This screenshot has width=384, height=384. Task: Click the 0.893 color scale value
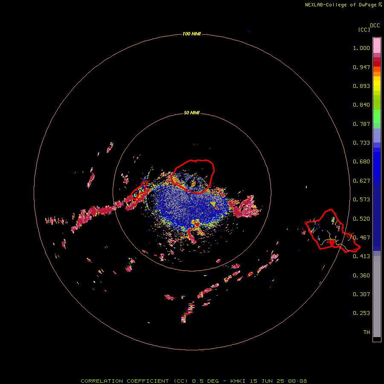[x=361, y=86]
